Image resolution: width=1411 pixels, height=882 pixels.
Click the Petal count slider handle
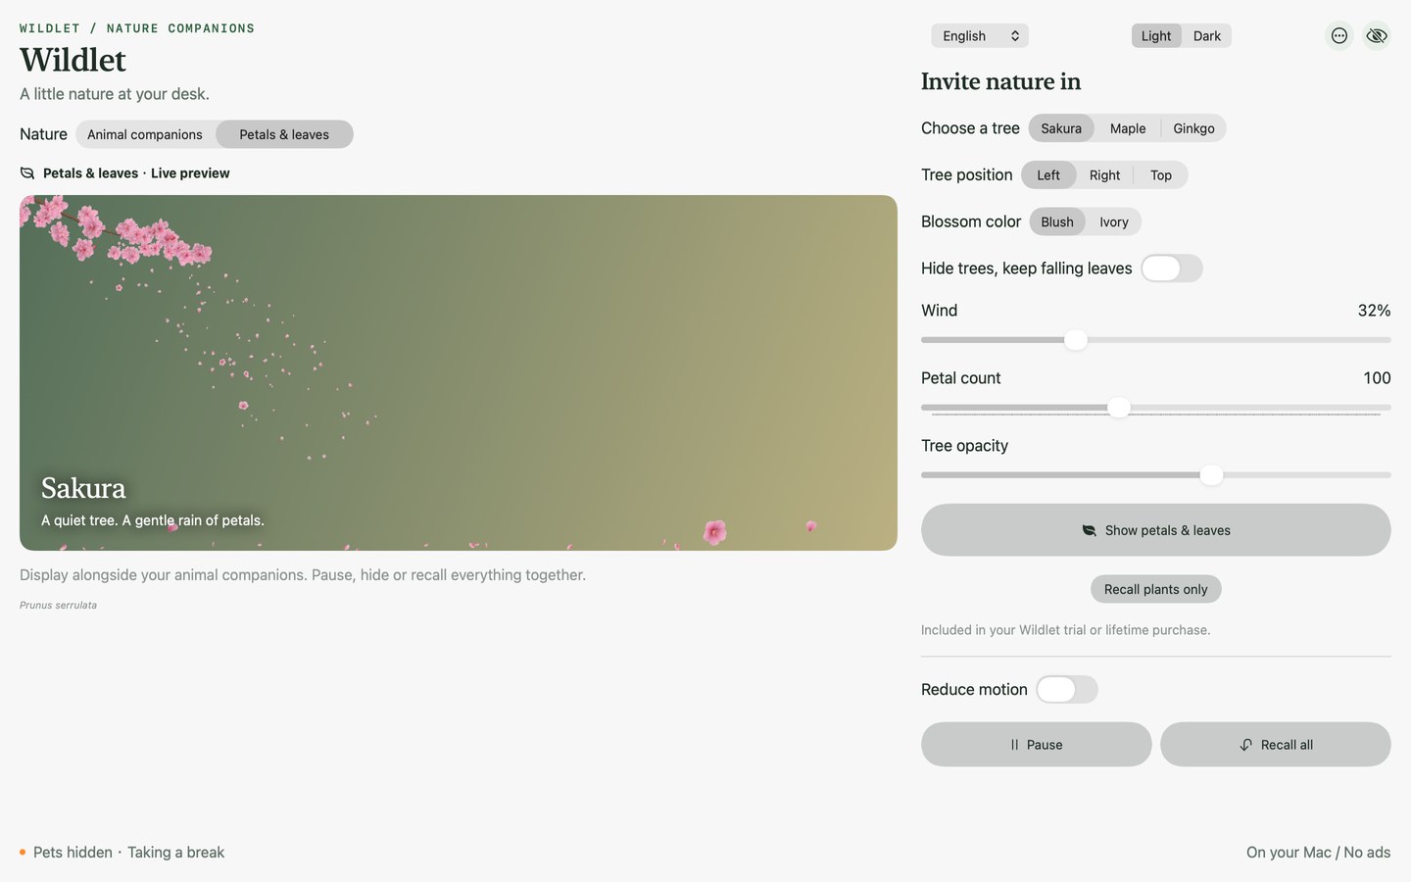1119,408
